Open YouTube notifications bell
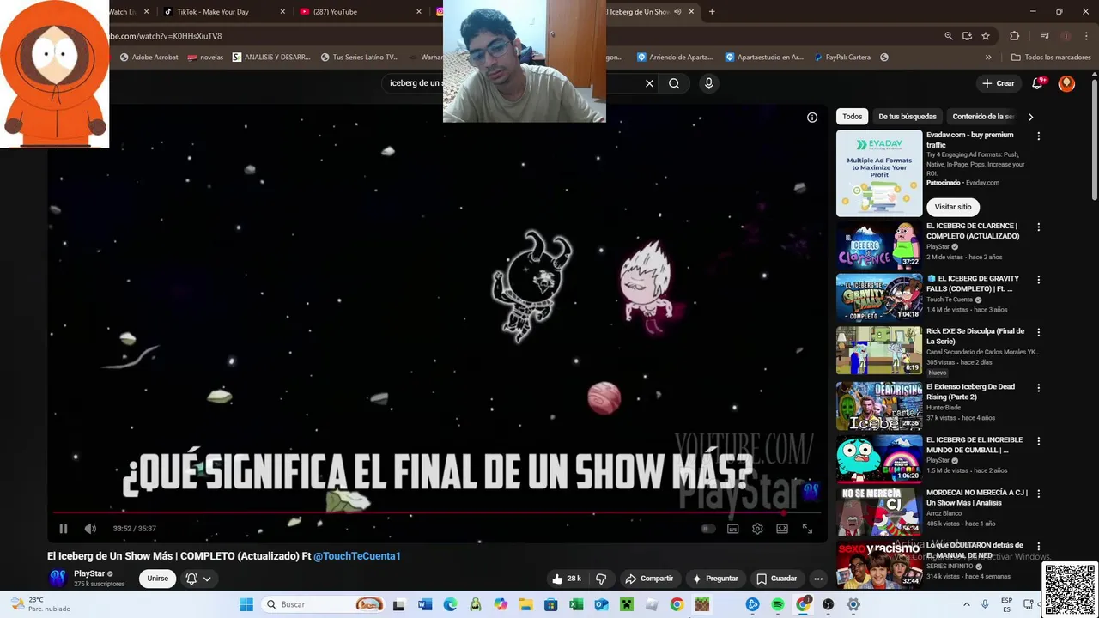 (1038, 83)
